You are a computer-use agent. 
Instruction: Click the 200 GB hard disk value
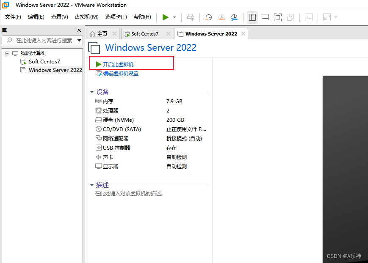(x=175, y=120)
